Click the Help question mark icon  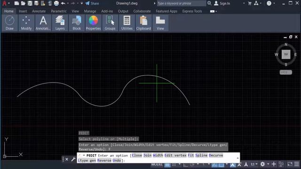point(269,3)
